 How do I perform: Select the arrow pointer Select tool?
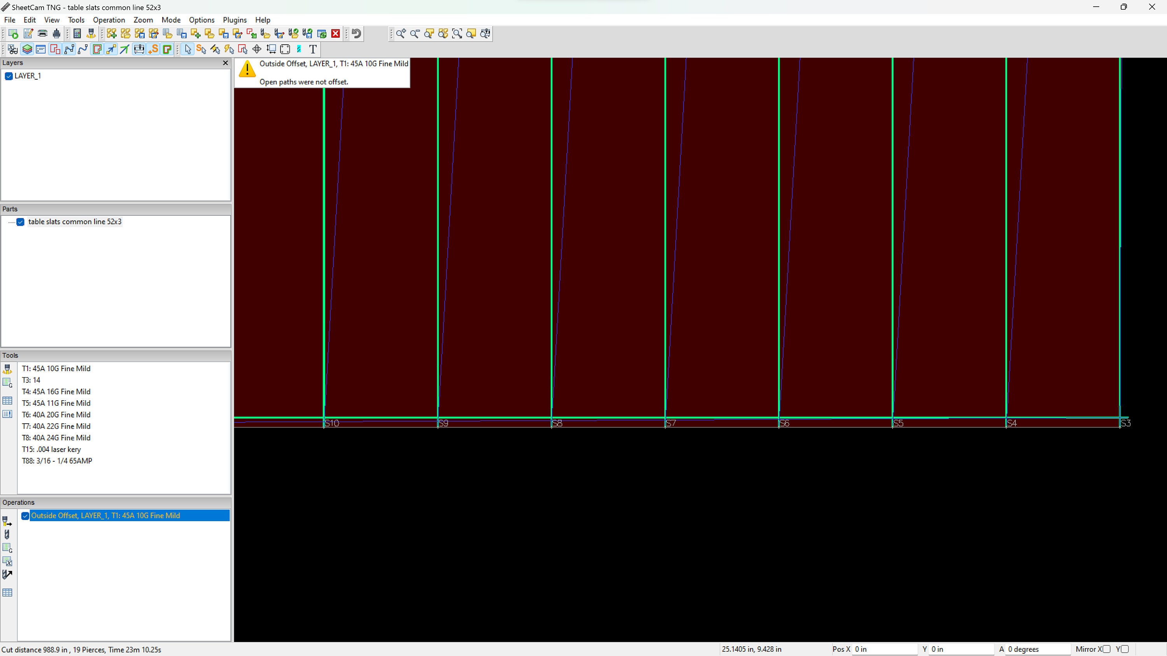point(187,49)
